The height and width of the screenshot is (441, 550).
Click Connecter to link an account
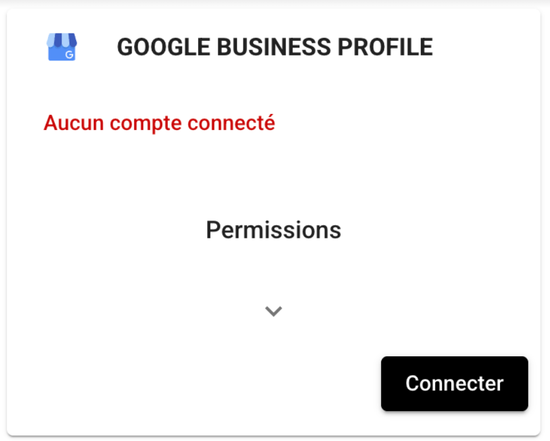(x=454, y=384)
